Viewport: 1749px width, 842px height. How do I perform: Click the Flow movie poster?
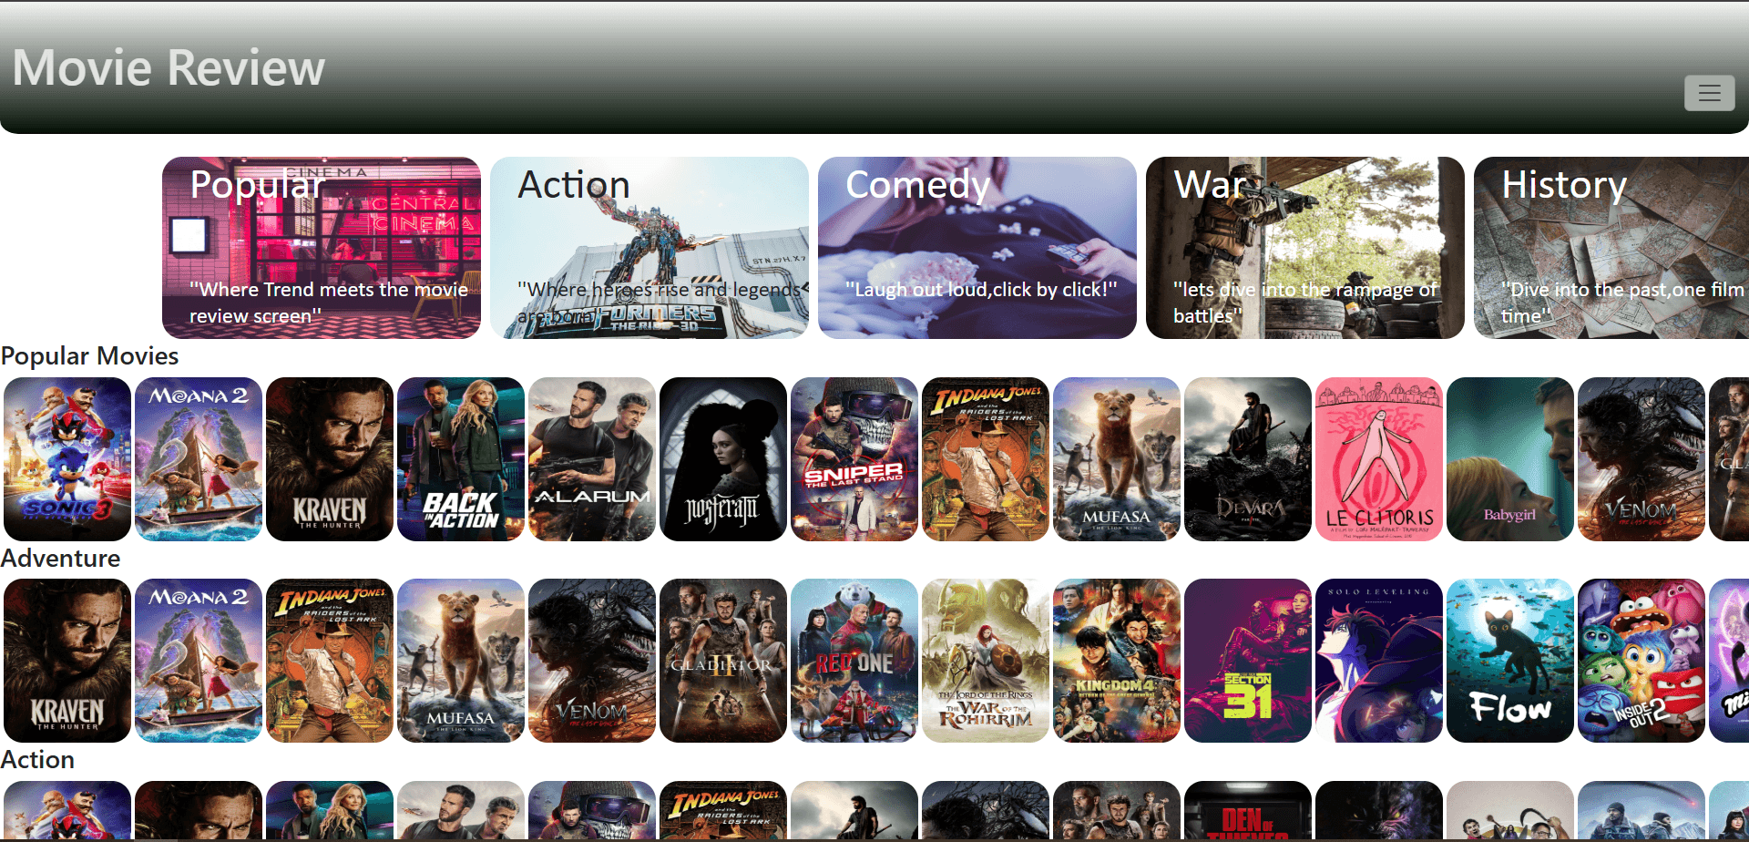[1509, 660]
